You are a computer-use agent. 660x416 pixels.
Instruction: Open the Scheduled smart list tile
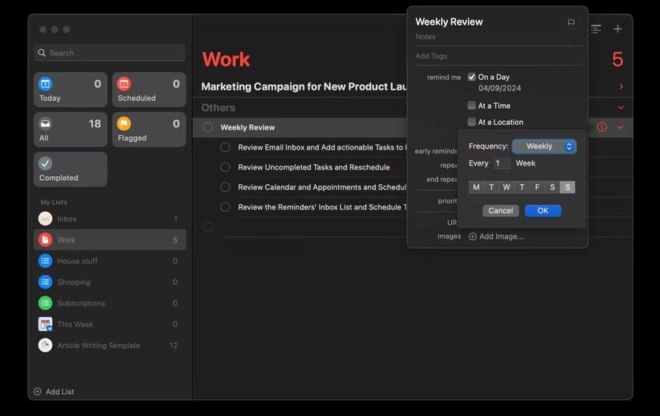[x=149, y=90]
